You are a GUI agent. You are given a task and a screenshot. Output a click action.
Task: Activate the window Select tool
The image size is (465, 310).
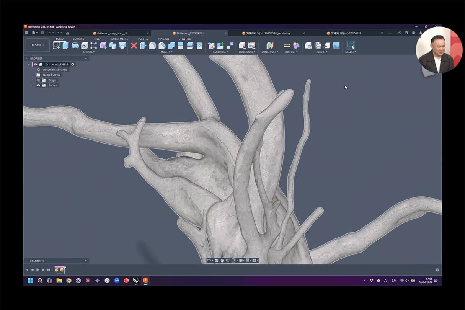click(351, 46)
